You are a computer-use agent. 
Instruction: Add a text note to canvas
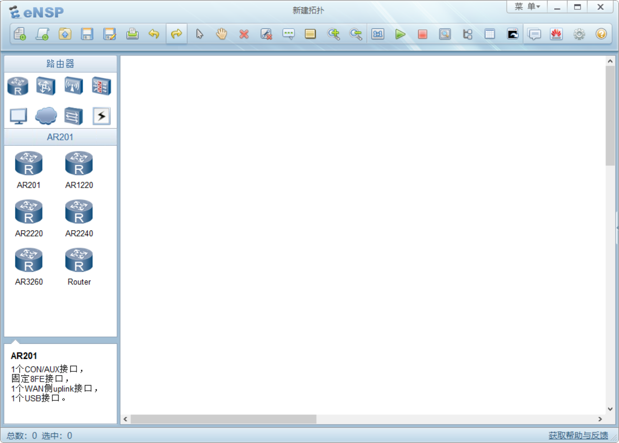coord(288,34)
